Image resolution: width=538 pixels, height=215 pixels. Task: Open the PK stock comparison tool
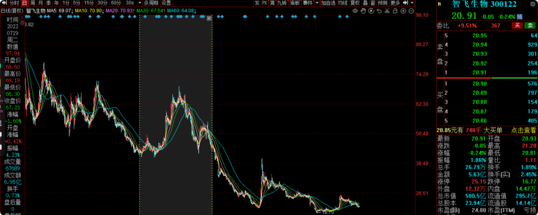point(265,3)
